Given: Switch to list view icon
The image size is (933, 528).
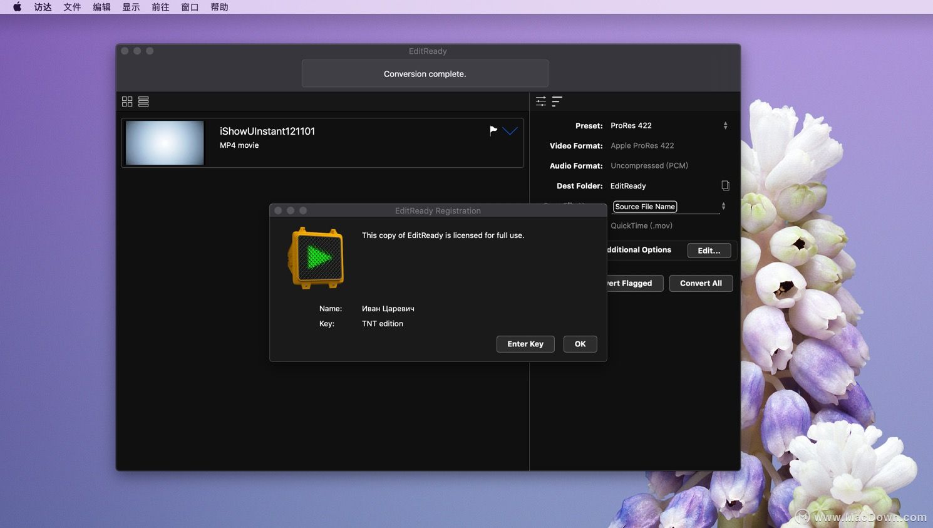Looking at the screenshot, I should [143, 101].
